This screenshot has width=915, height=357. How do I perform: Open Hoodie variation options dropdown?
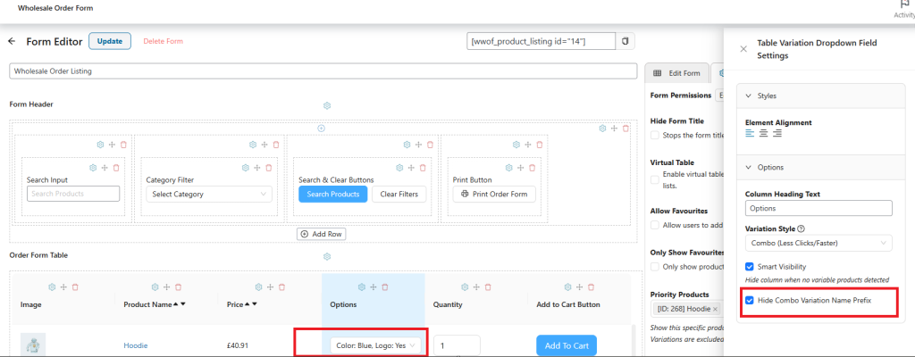coord(375,346)
